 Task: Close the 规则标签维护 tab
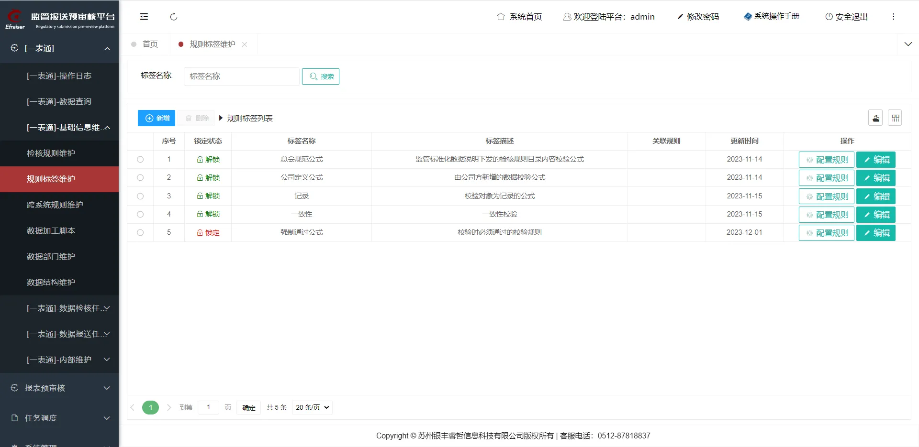(245, 44)
